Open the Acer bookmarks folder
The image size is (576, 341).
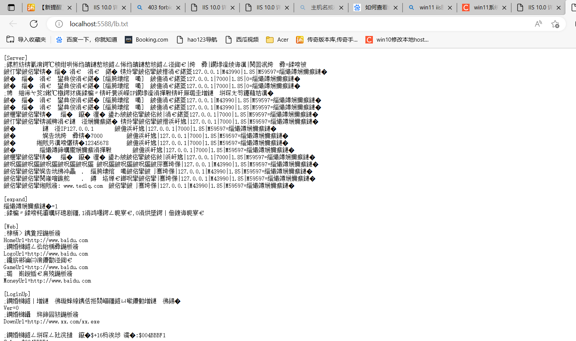[x=277, y=40]
